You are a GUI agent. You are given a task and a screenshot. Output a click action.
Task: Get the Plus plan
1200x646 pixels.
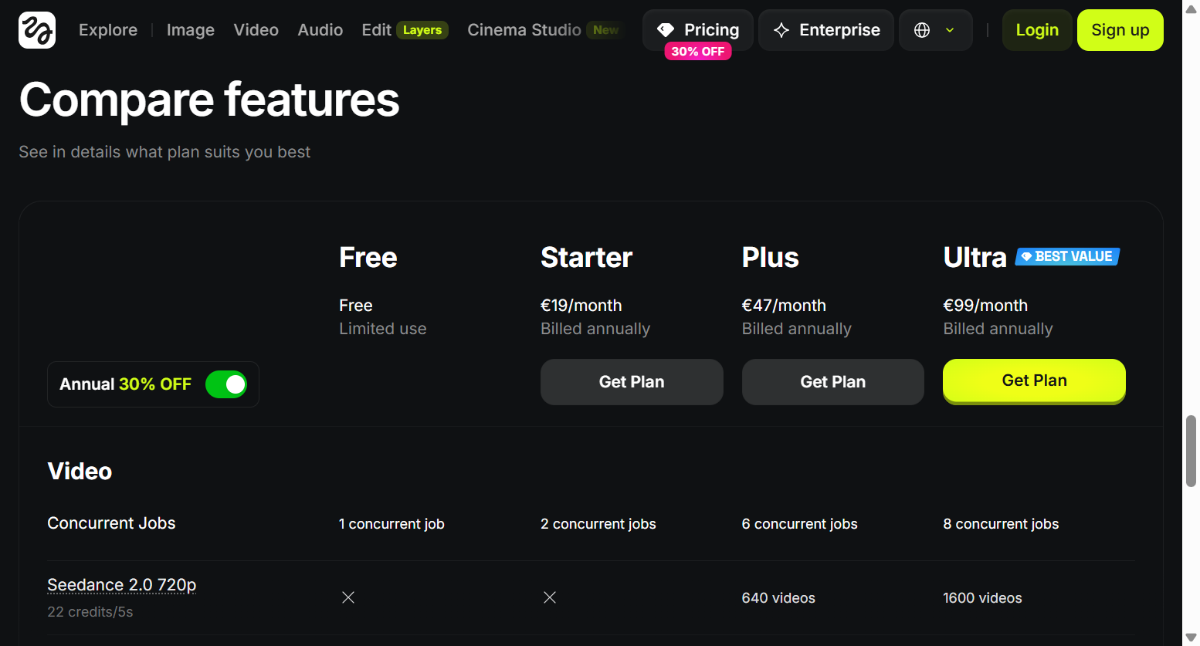833,382
